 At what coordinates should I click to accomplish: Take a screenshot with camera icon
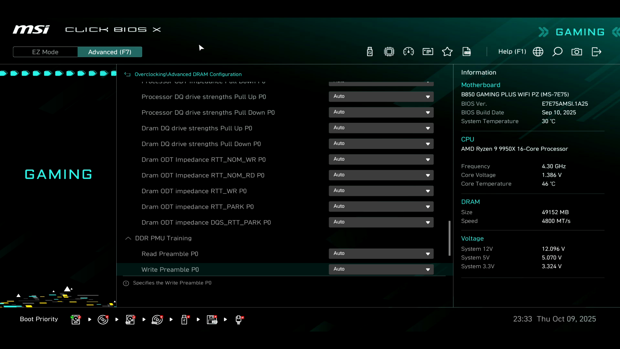(577, 52)
